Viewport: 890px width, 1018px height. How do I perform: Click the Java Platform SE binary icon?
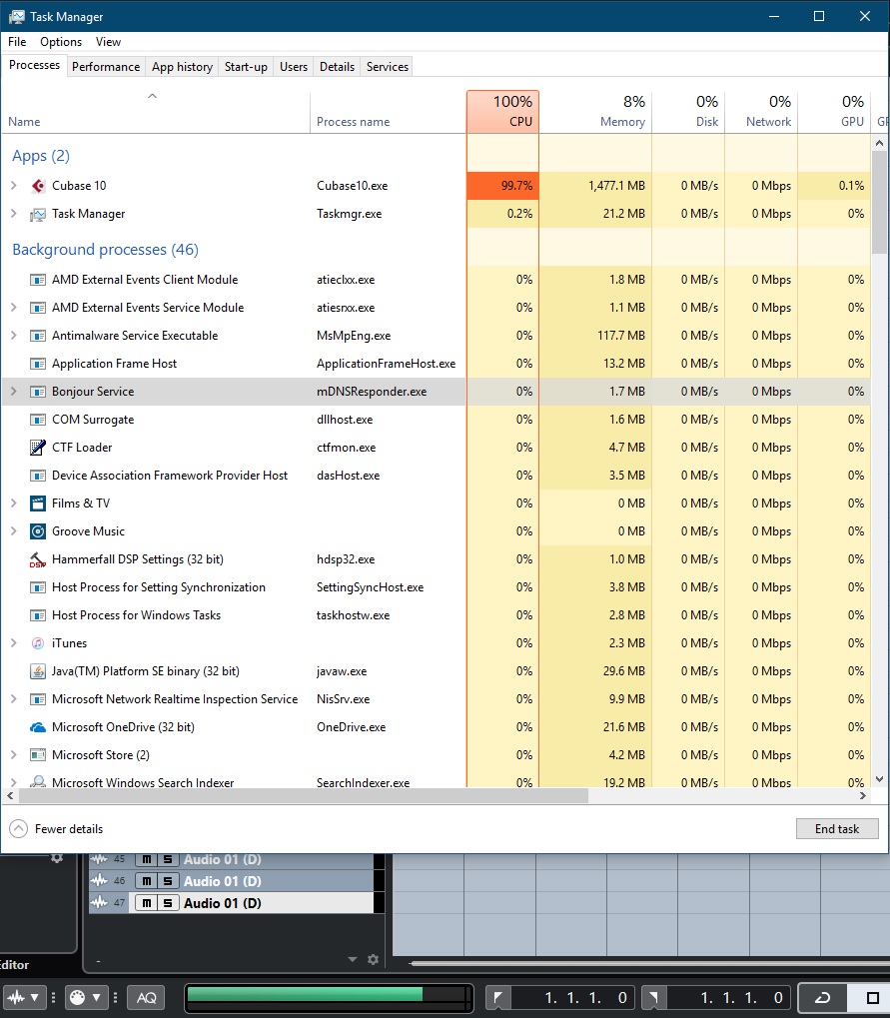38,670
